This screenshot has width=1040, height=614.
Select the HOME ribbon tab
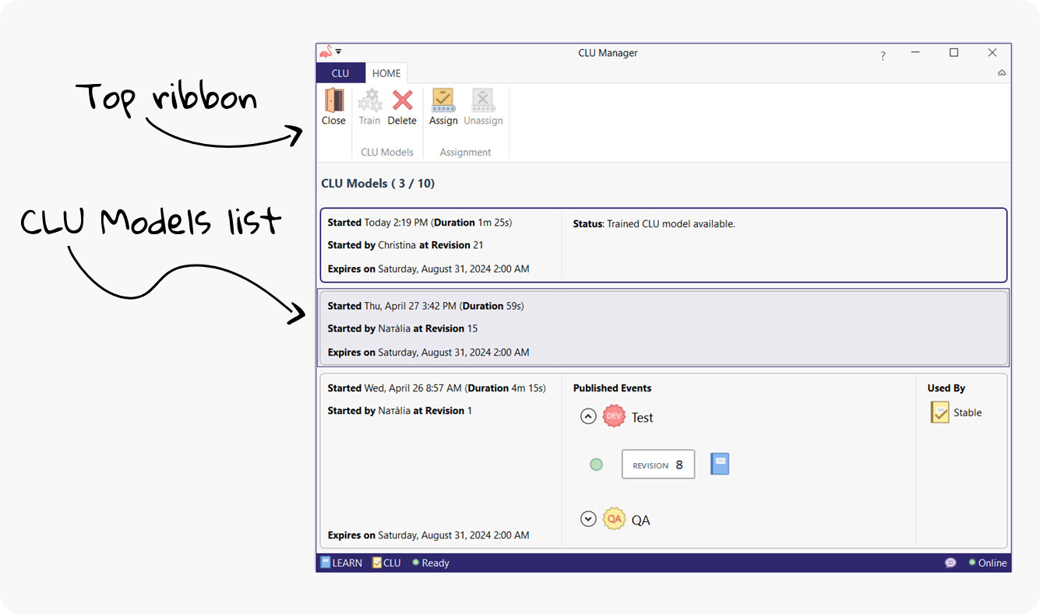click(x=386, y=72)
